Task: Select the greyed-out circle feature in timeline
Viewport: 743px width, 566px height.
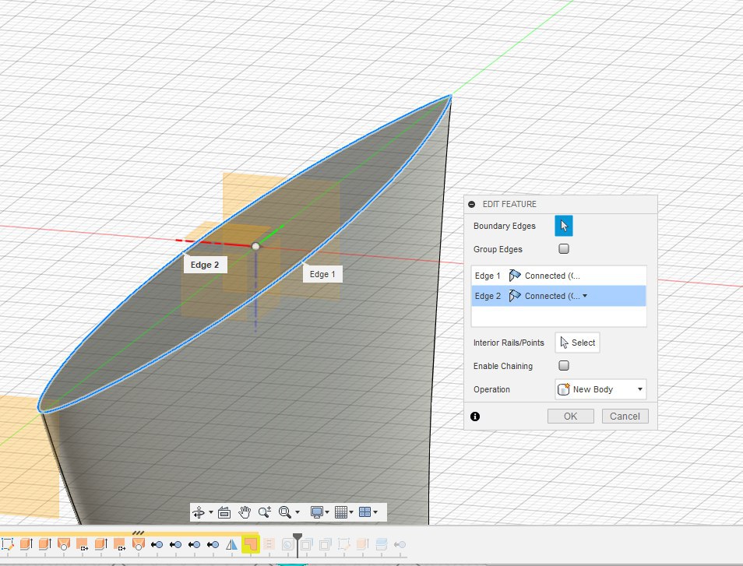Action: pos(287,545)
